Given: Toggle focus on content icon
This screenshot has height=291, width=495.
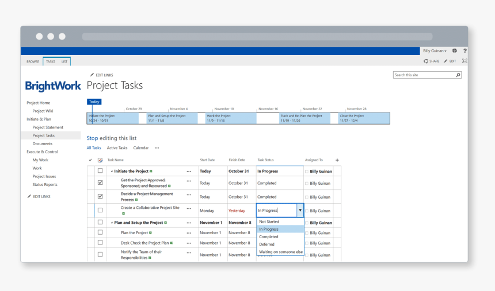Looking at the screenshot, I should coord(464,61).
